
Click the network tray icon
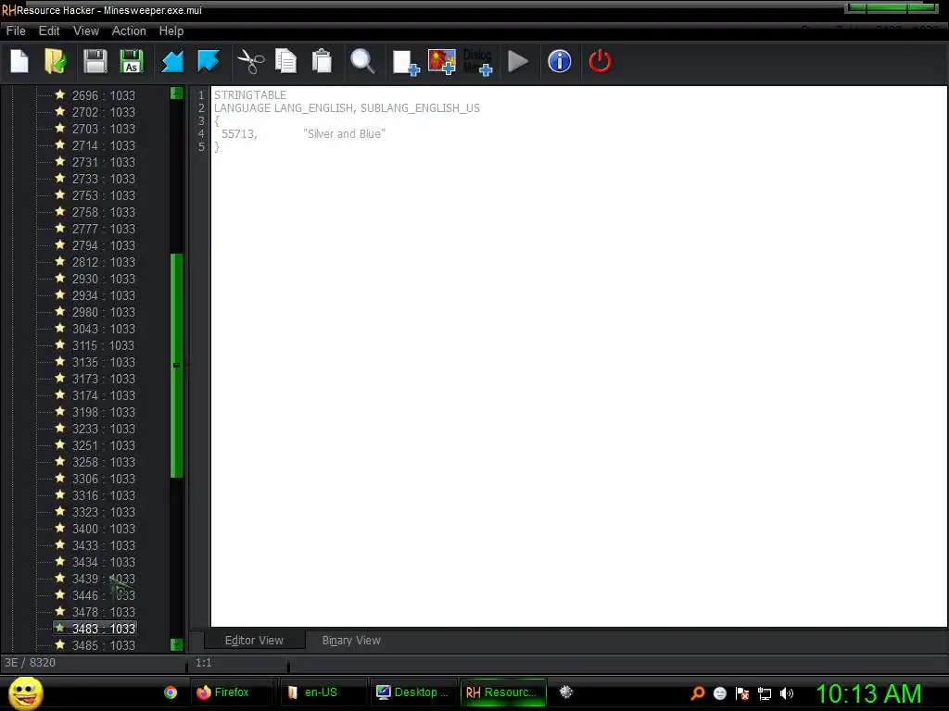[x=765, y=693]
